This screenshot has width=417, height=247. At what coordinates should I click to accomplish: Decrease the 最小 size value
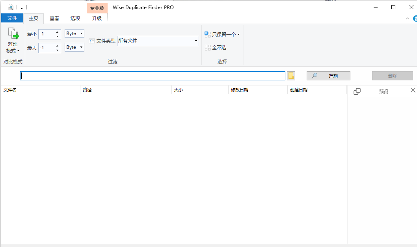click(x=58, y=36)
